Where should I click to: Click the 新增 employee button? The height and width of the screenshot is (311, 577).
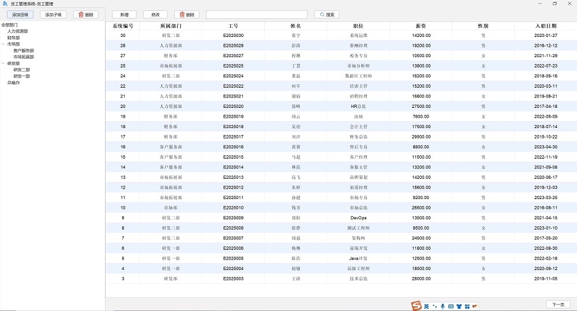tap(125, 15)
